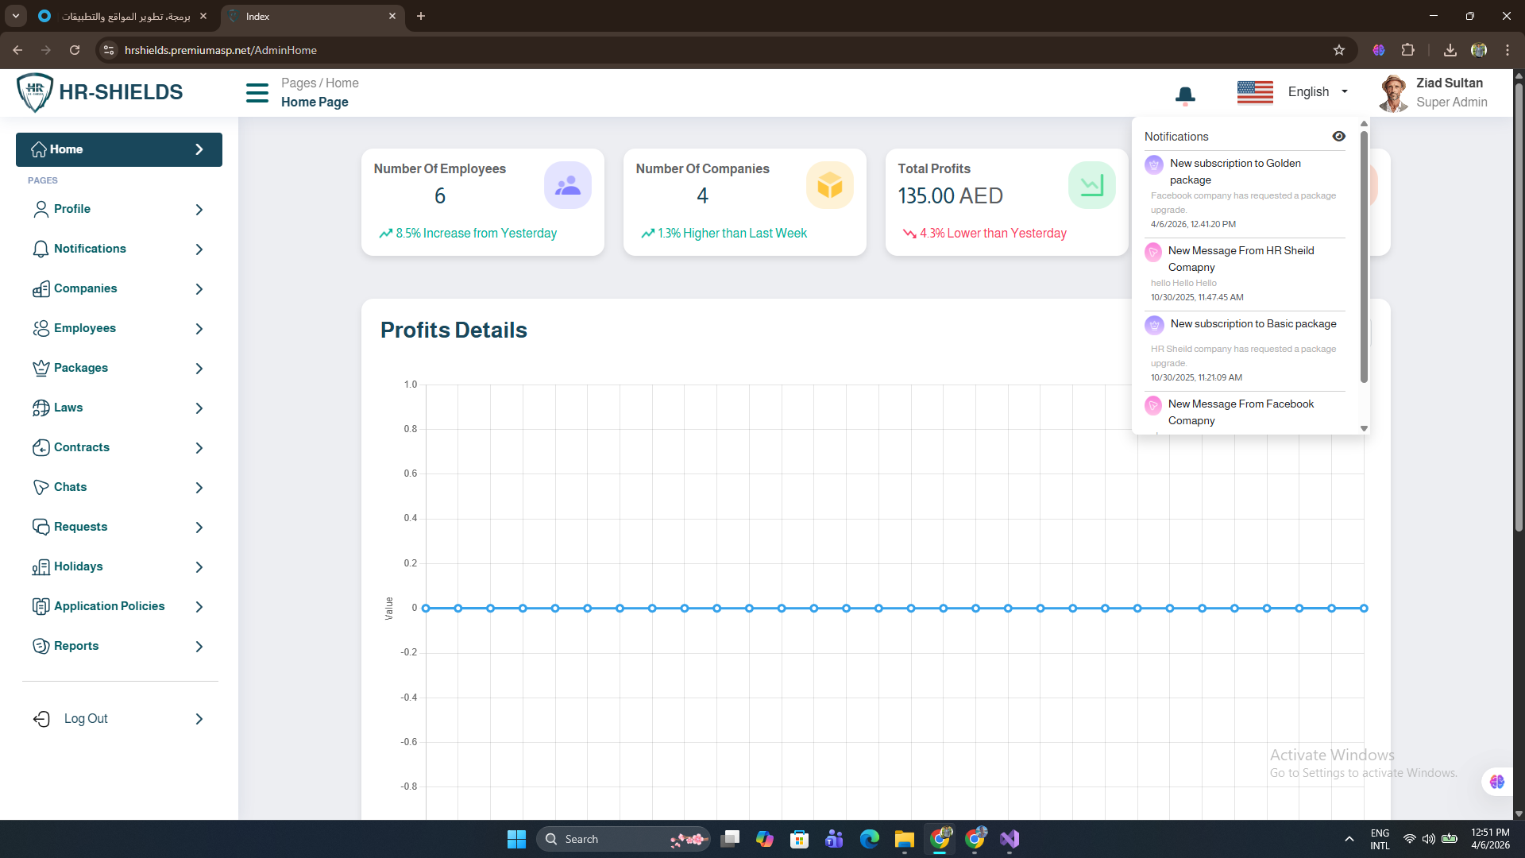
Task: Toggle the hamburger sidebar menu icon
Action: pyautogui.click(x=257, y=93)
